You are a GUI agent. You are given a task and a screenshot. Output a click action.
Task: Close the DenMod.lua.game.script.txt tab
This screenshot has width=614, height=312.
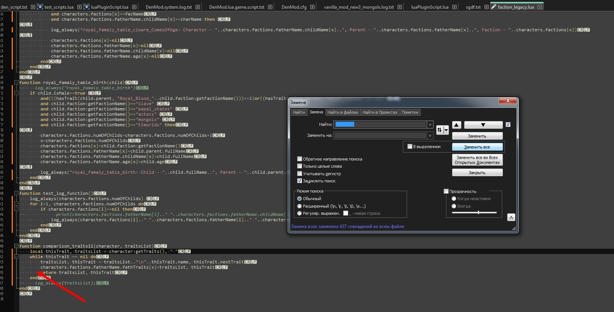pos(270,7)
